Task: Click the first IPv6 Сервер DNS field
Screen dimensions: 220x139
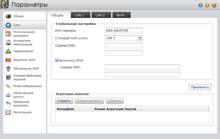Action: (143, 67)
